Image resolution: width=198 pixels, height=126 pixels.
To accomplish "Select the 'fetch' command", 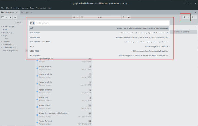I will (x=99, y=46).
